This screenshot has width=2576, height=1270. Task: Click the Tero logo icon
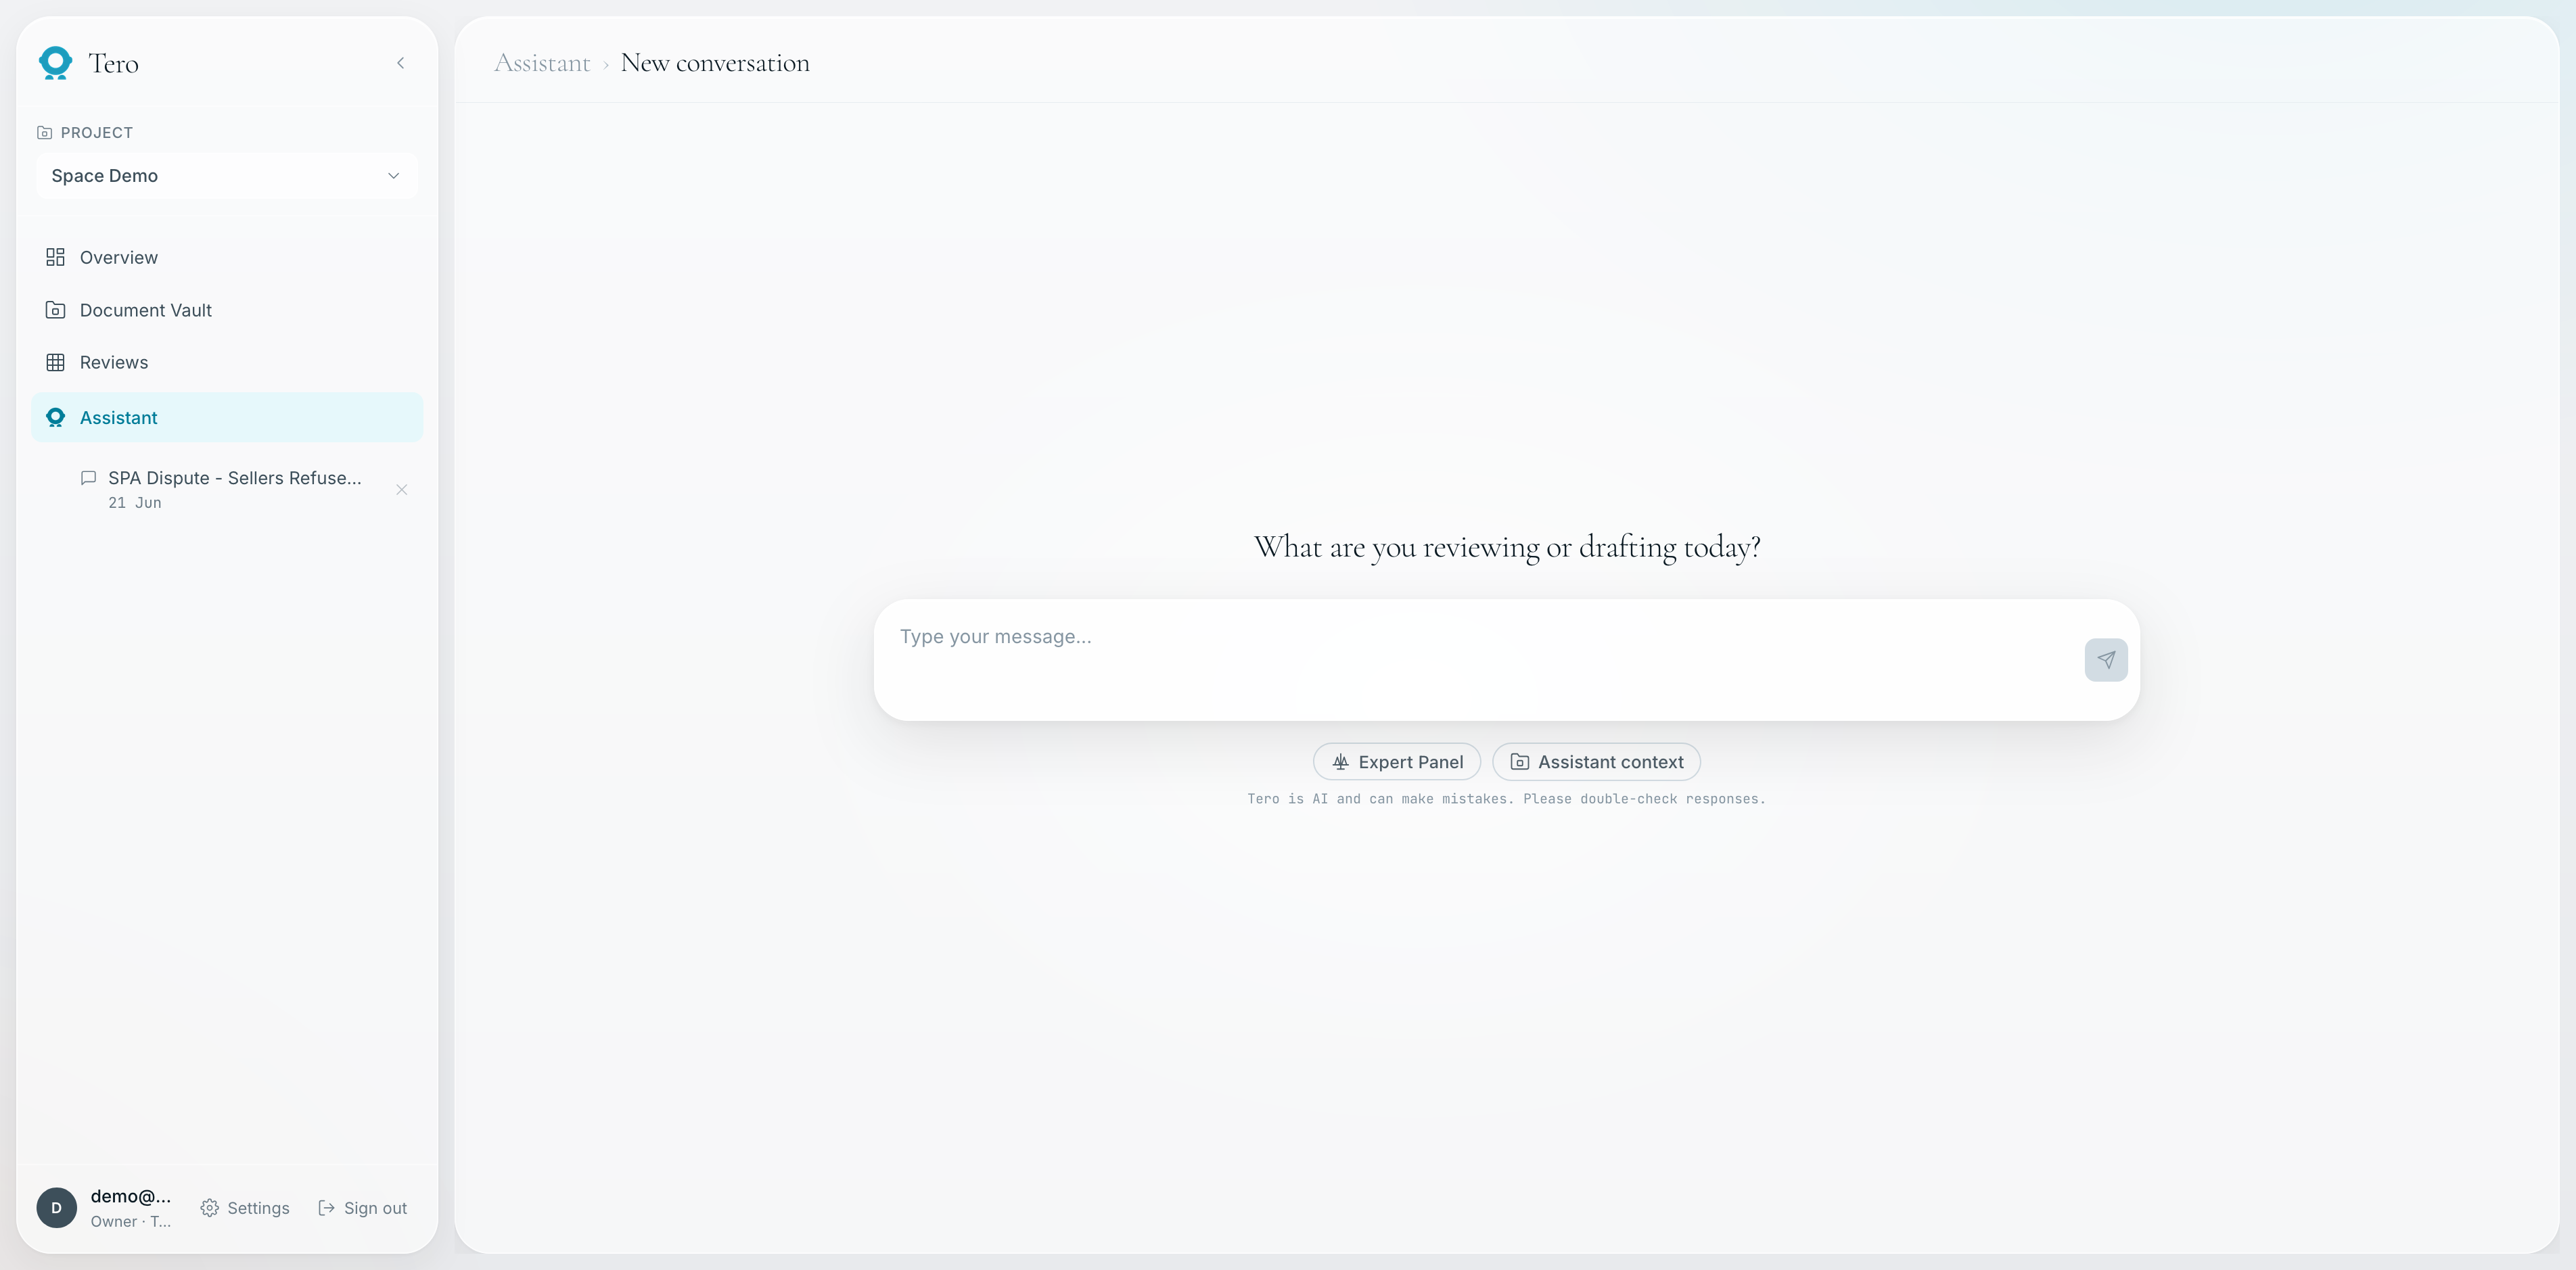(55, 63)
